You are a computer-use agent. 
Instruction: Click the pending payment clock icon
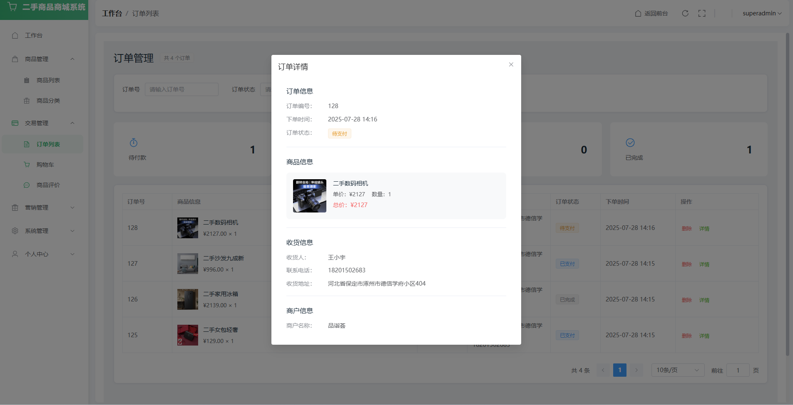pyautogui.click(x=134, y=143)
